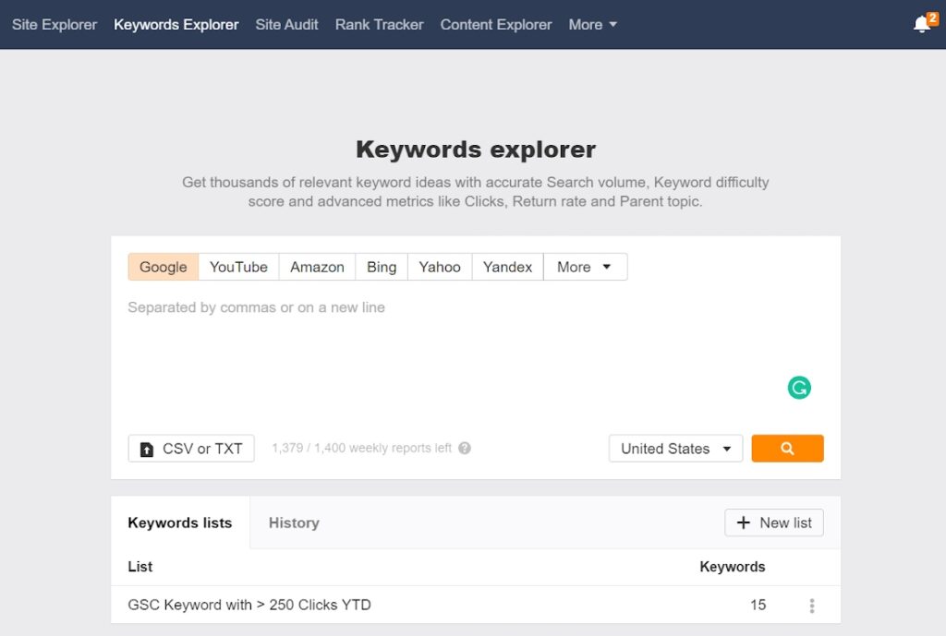Switch to the YouTube search engine tab
946x636 pixels.
[x=238, y=267]
